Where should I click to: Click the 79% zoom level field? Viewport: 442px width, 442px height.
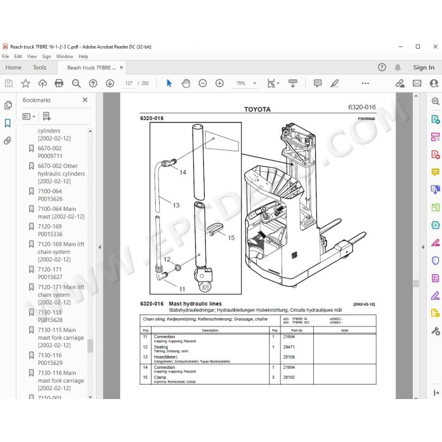click(241, 83)
